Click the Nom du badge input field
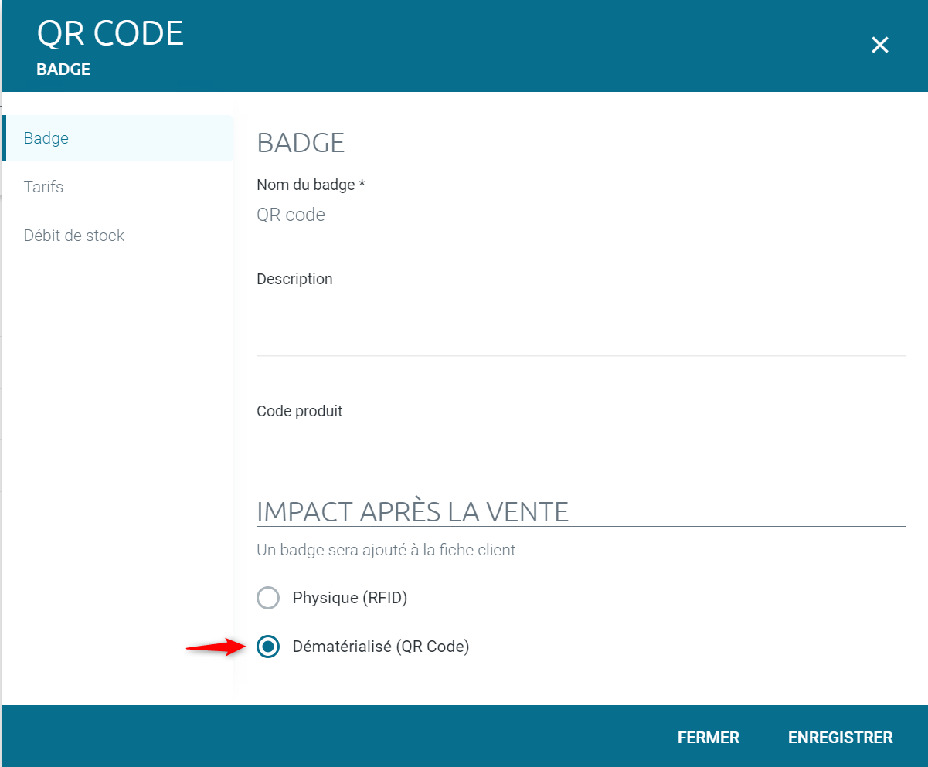928x767 pixels. click(x=580, y=215)
